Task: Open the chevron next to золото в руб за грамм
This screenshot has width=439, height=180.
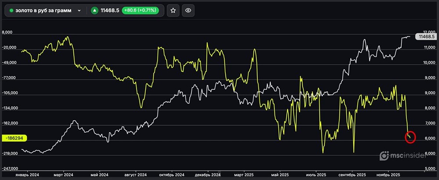Action: 79,11
